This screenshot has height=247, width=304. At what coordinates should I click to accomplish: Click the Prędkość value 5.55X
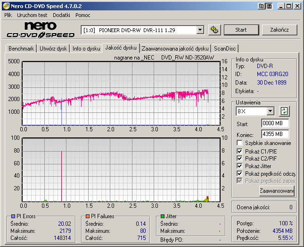pos(286,238)
